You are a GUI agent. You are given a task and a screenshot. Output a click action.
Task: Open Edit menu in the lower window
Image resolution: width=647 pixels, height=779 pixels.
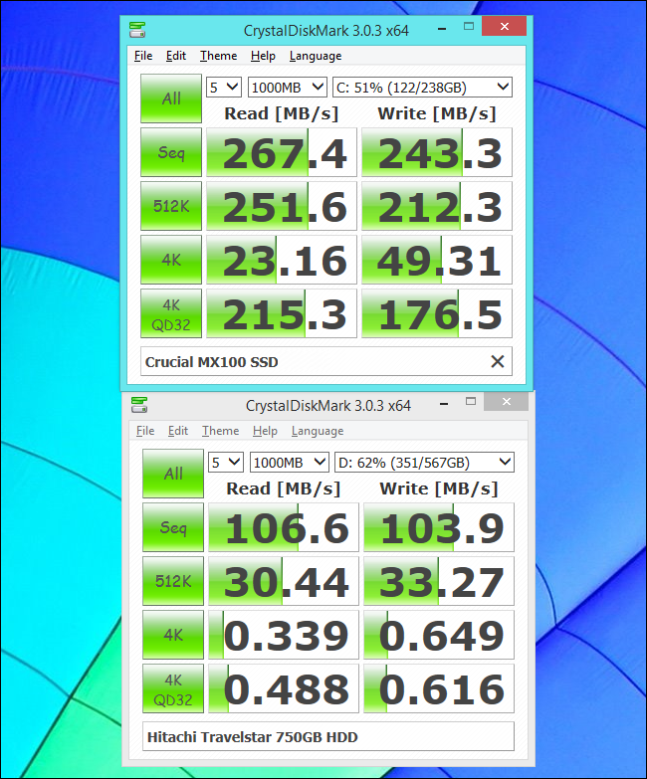178,431
